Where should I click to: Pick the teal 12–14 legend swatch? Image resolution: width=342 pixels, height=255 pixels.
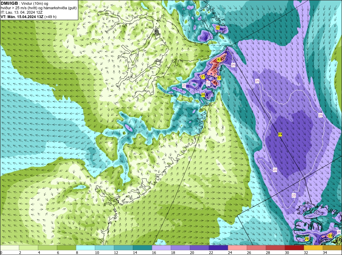click(123, 247)
